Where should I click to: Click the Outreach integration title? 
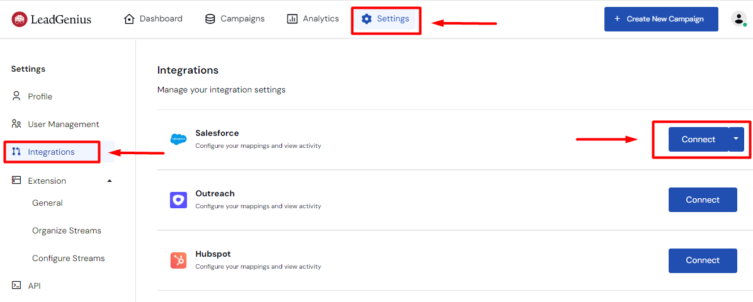[x=215, y=194]
